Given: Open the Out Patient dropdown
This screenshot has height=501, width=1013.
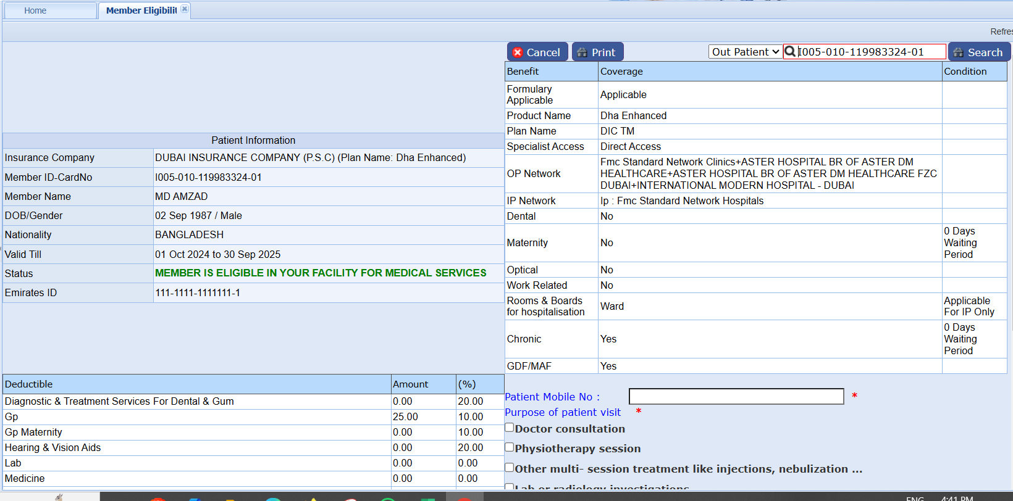Looking at the screenshot, I should point(745,52).
